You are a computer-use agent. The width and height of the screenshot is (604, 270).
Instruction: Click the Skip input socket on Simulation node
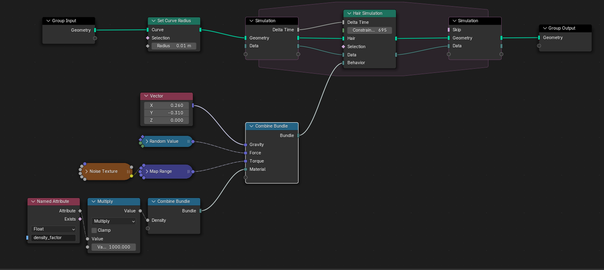(x=449, y=30)
